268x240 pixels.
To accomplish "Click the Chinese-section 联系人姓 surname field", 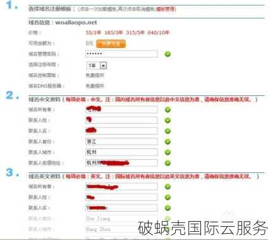I will pyautogui.click(x=121, y=120).
